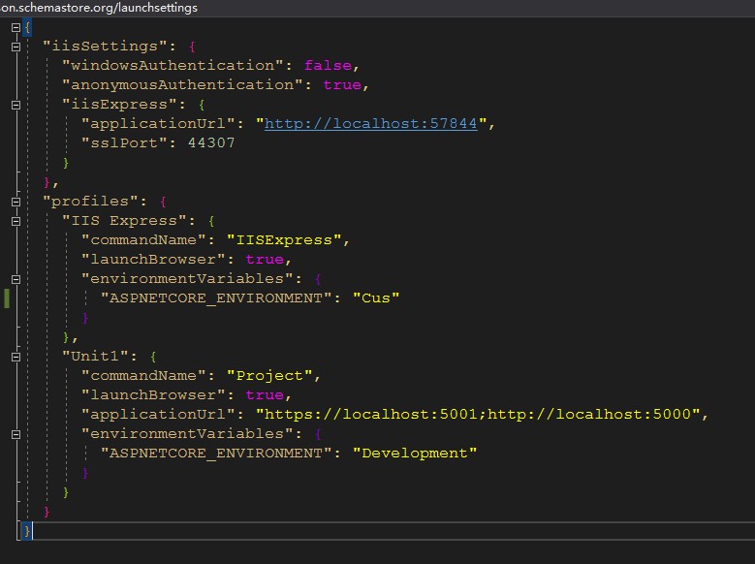Viewport: 755px width, 564px height.
Task: Click the "IISExpress" commandName value
Action: (284, 240)
